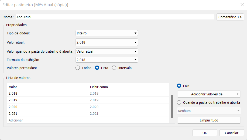The height and width of the screenshot is (140, 247).
Task: Close the Editar parâmetro dialog
Action: point(242,5)
